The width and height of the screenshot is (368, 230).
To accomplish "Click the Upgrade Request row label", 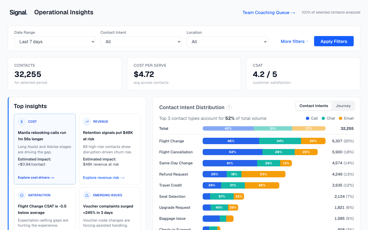I will [175, 208].
